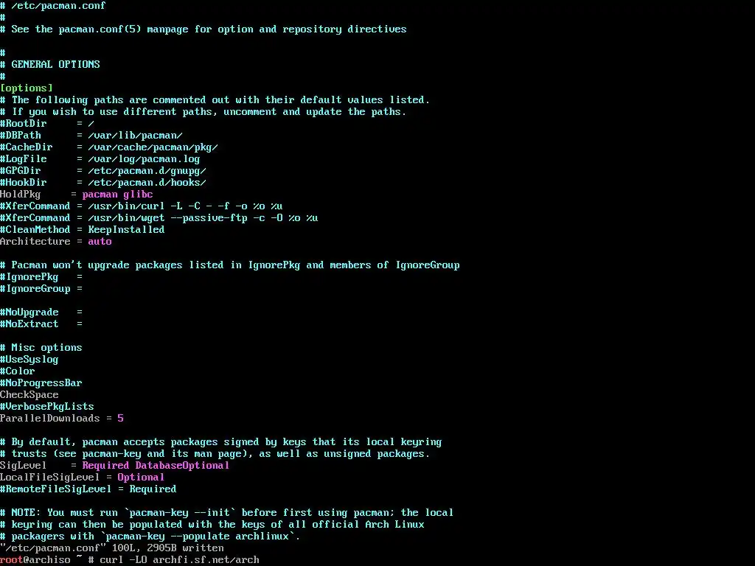The image size is (755, 566).
Task: Click the #VerbosePkgLists option line
Action: click(47, 407)
